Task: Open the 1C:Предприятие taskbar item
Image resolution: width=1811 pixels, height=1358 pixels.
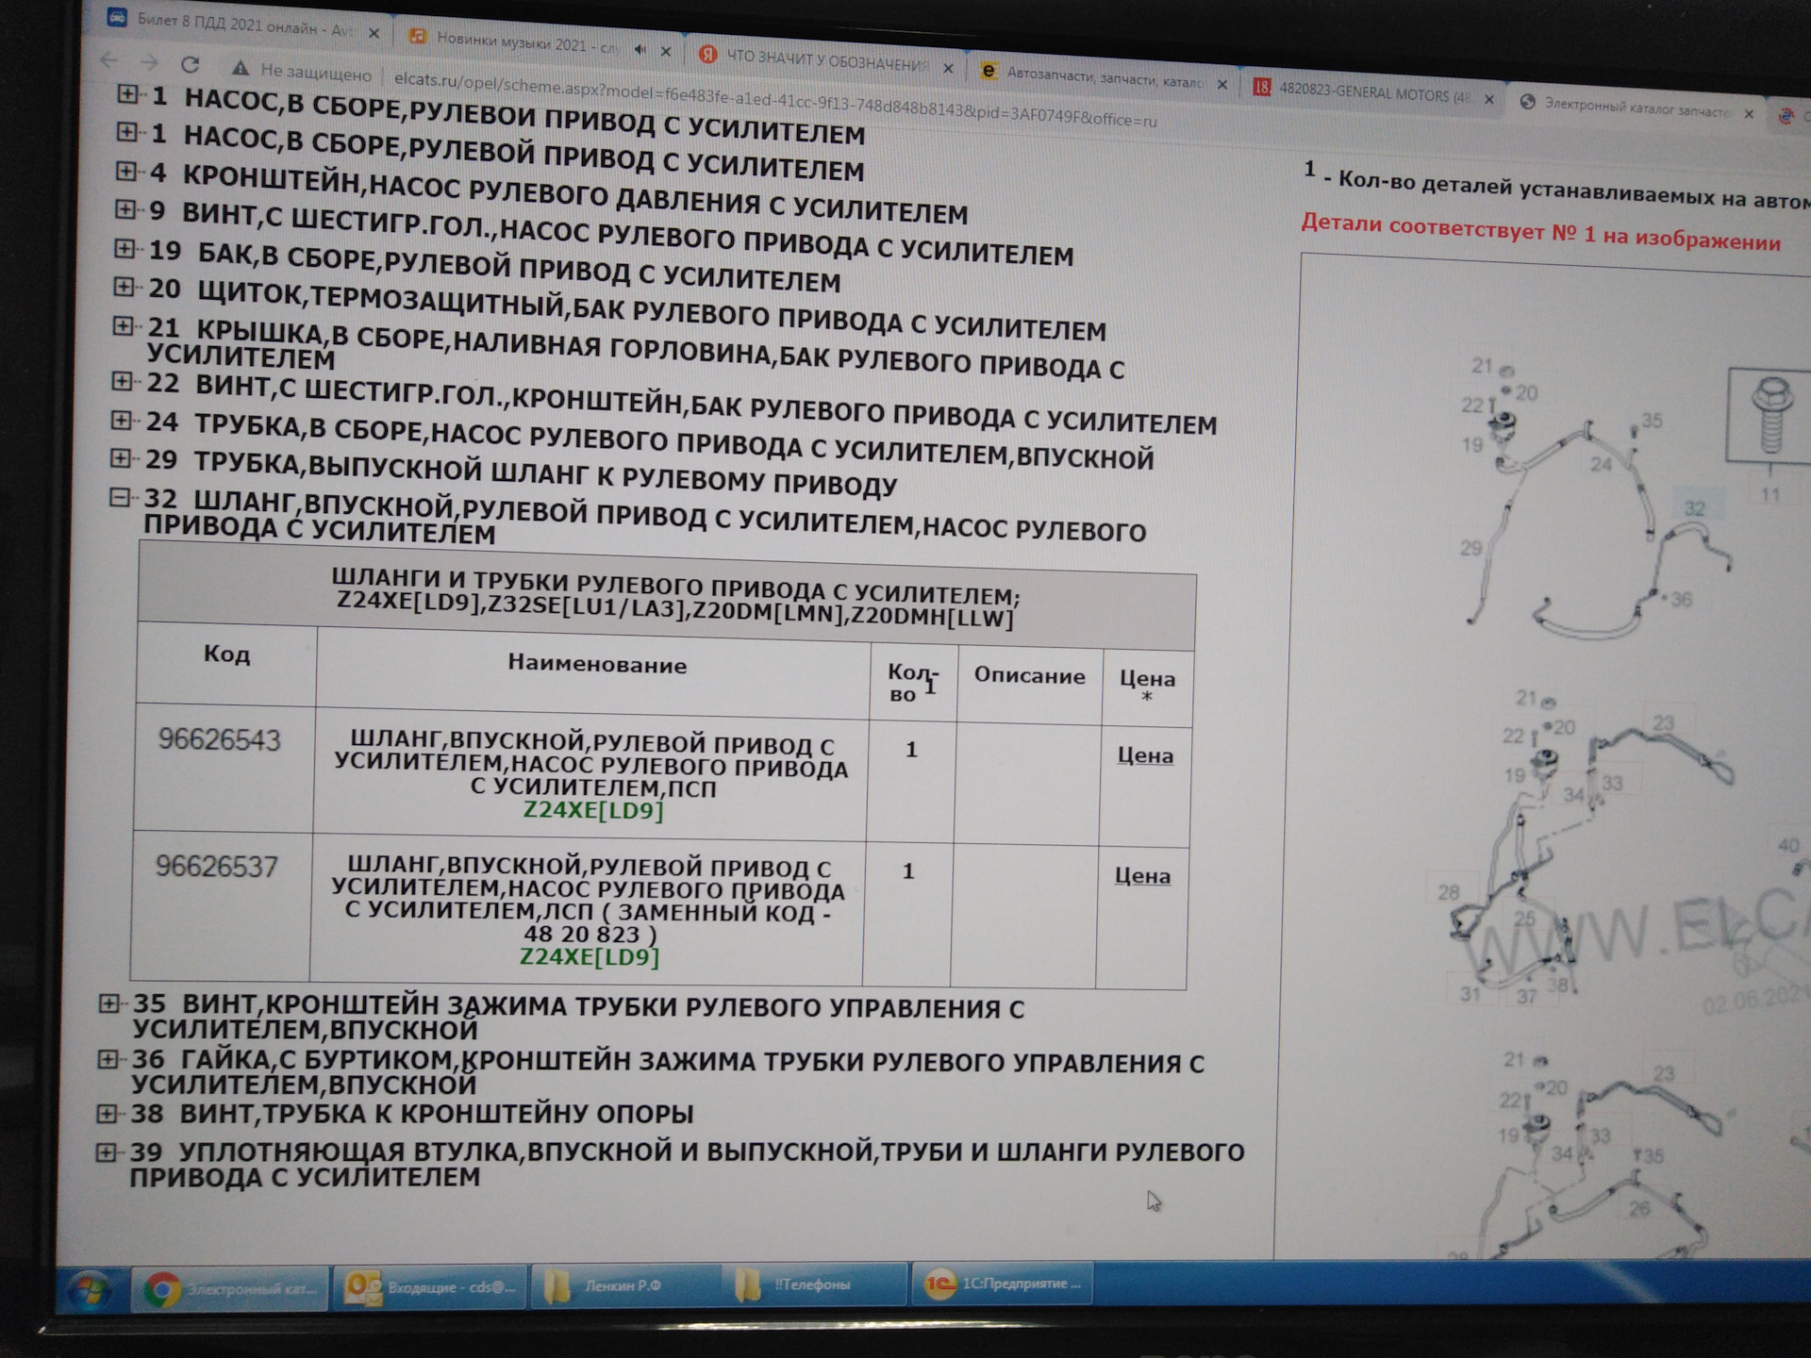Action: [1002, 1283]
